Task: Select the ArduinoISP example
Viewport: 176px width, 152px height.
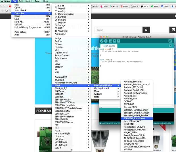Action: 71,34
